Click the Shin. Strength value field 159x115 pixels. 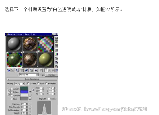click(x=24, y=107)
